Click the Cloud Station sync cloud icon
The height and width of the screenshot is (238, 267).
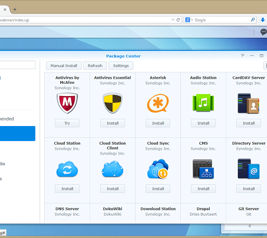tap(67, 169)
